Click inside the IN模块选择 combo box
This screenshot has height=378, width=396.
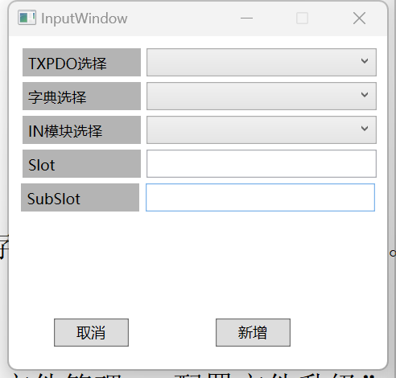(x=262, y=129)
